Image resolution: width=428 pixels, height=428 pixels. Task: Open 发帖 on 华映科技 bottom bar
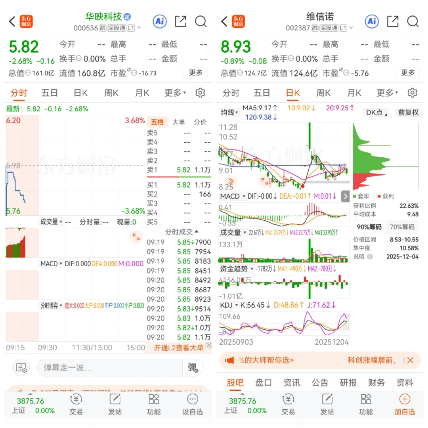[115, 405]
